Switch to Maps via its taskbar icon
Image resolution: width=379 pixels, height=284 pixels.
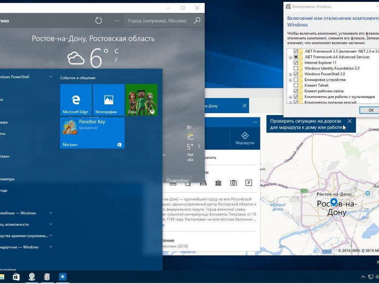coord(32,277)
